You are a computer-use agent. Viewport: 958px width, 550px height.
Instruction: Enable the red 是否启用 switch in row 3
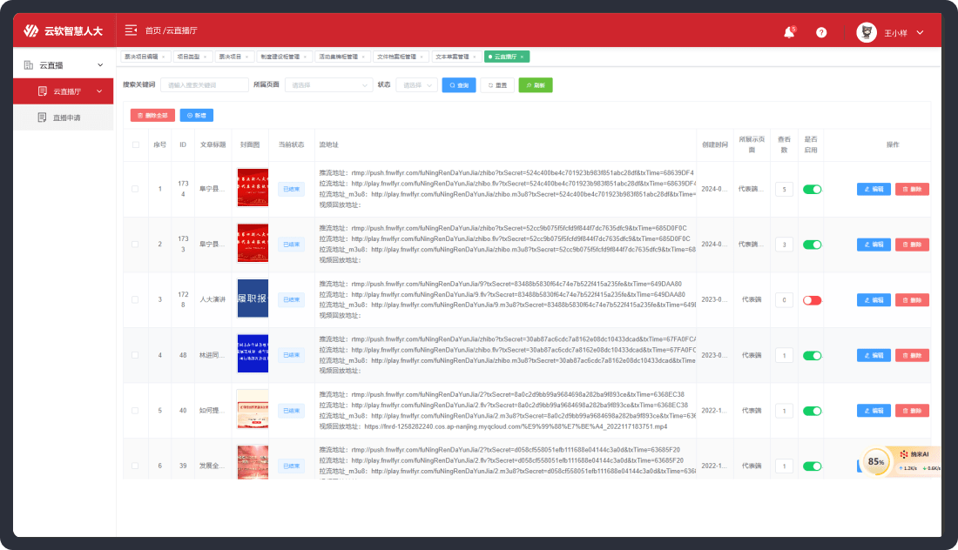[812, 300]
